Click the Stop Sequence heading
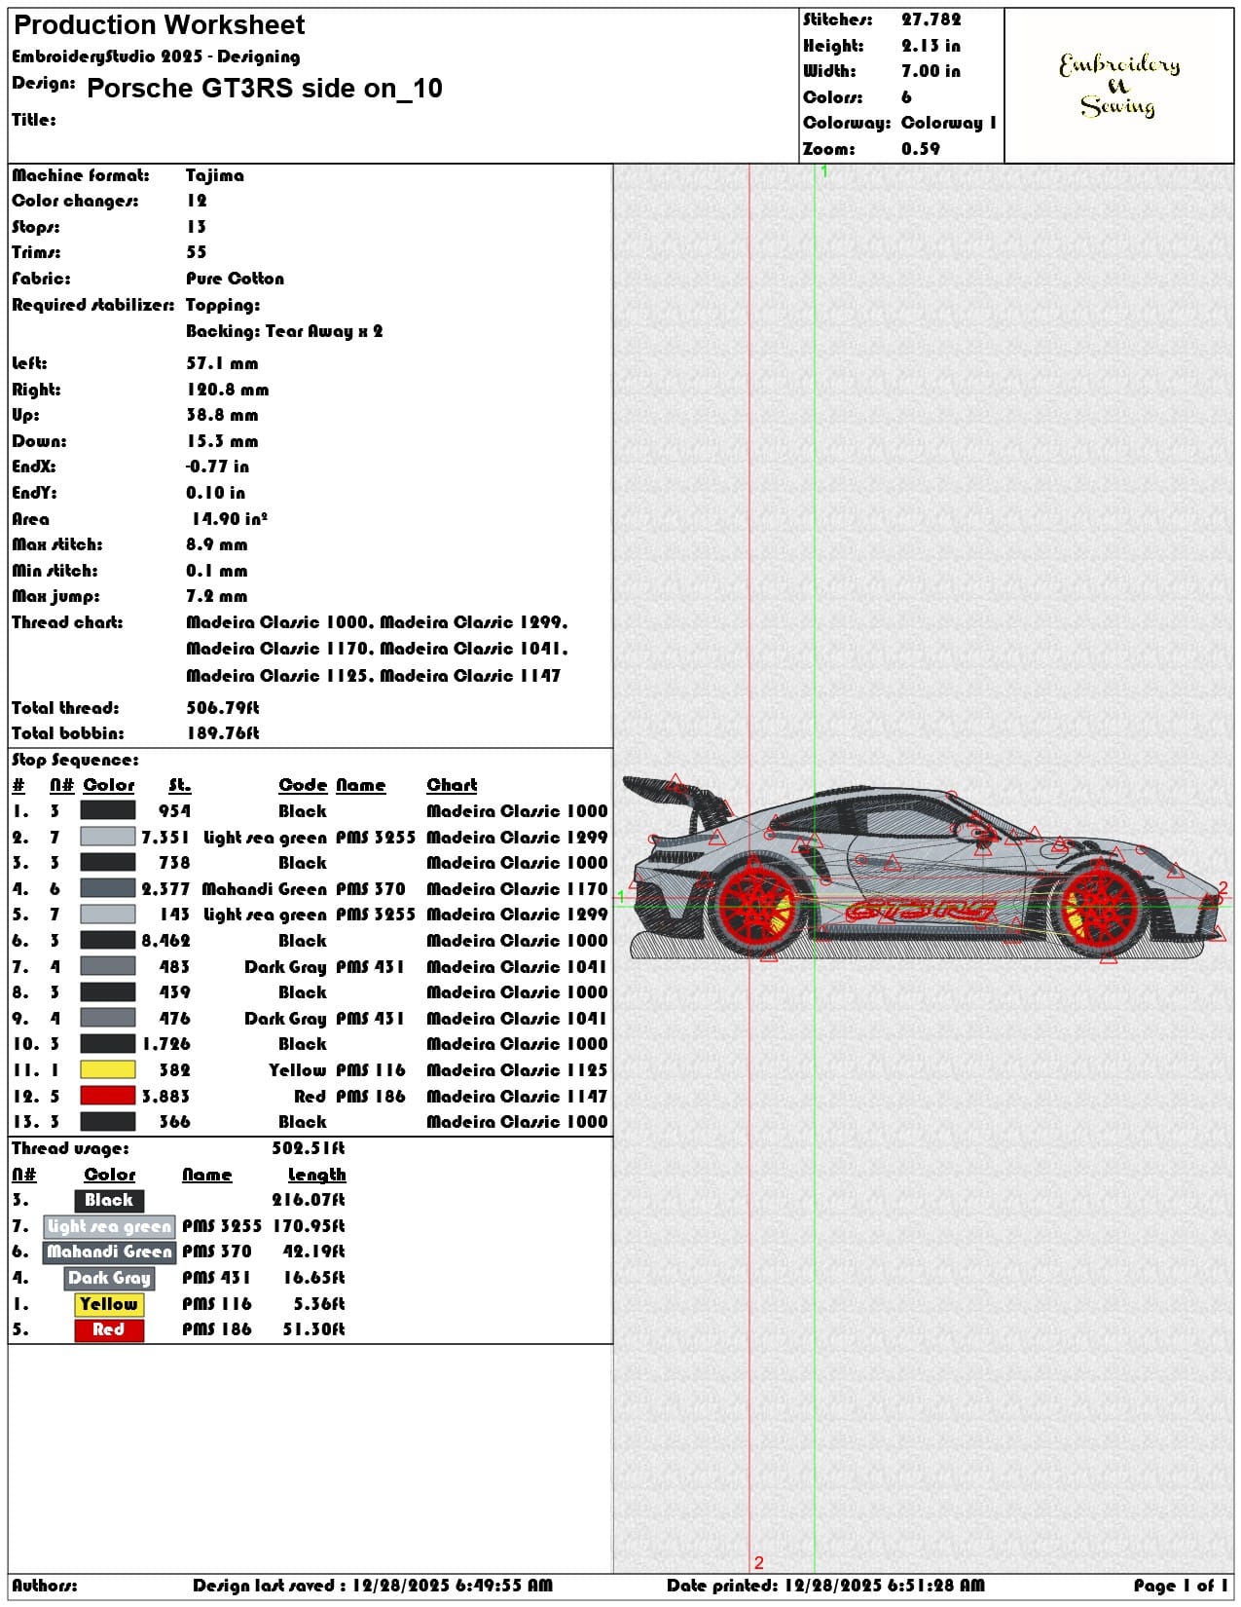This screenshot has height=1607, width=1241. point(75,760)
